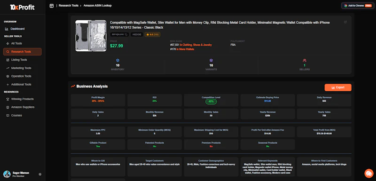Click the Monthly Sales card

click(x=211, y=114)
